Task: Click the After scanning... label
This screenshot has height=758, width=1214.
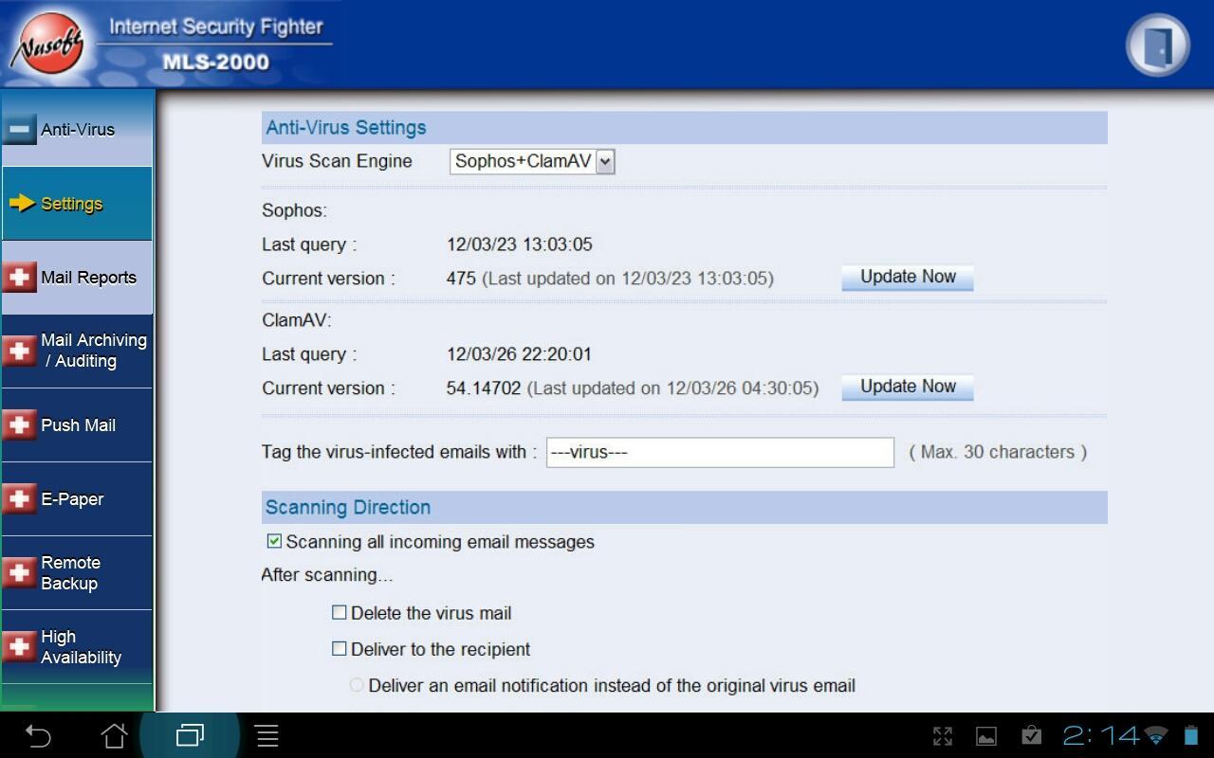Action: click(x=326, y=575)
